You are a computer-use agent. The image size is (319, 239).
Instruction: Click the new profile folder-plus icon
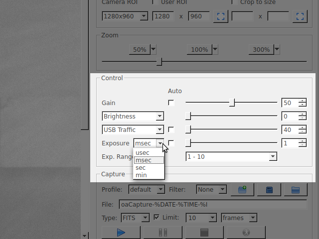242,190
